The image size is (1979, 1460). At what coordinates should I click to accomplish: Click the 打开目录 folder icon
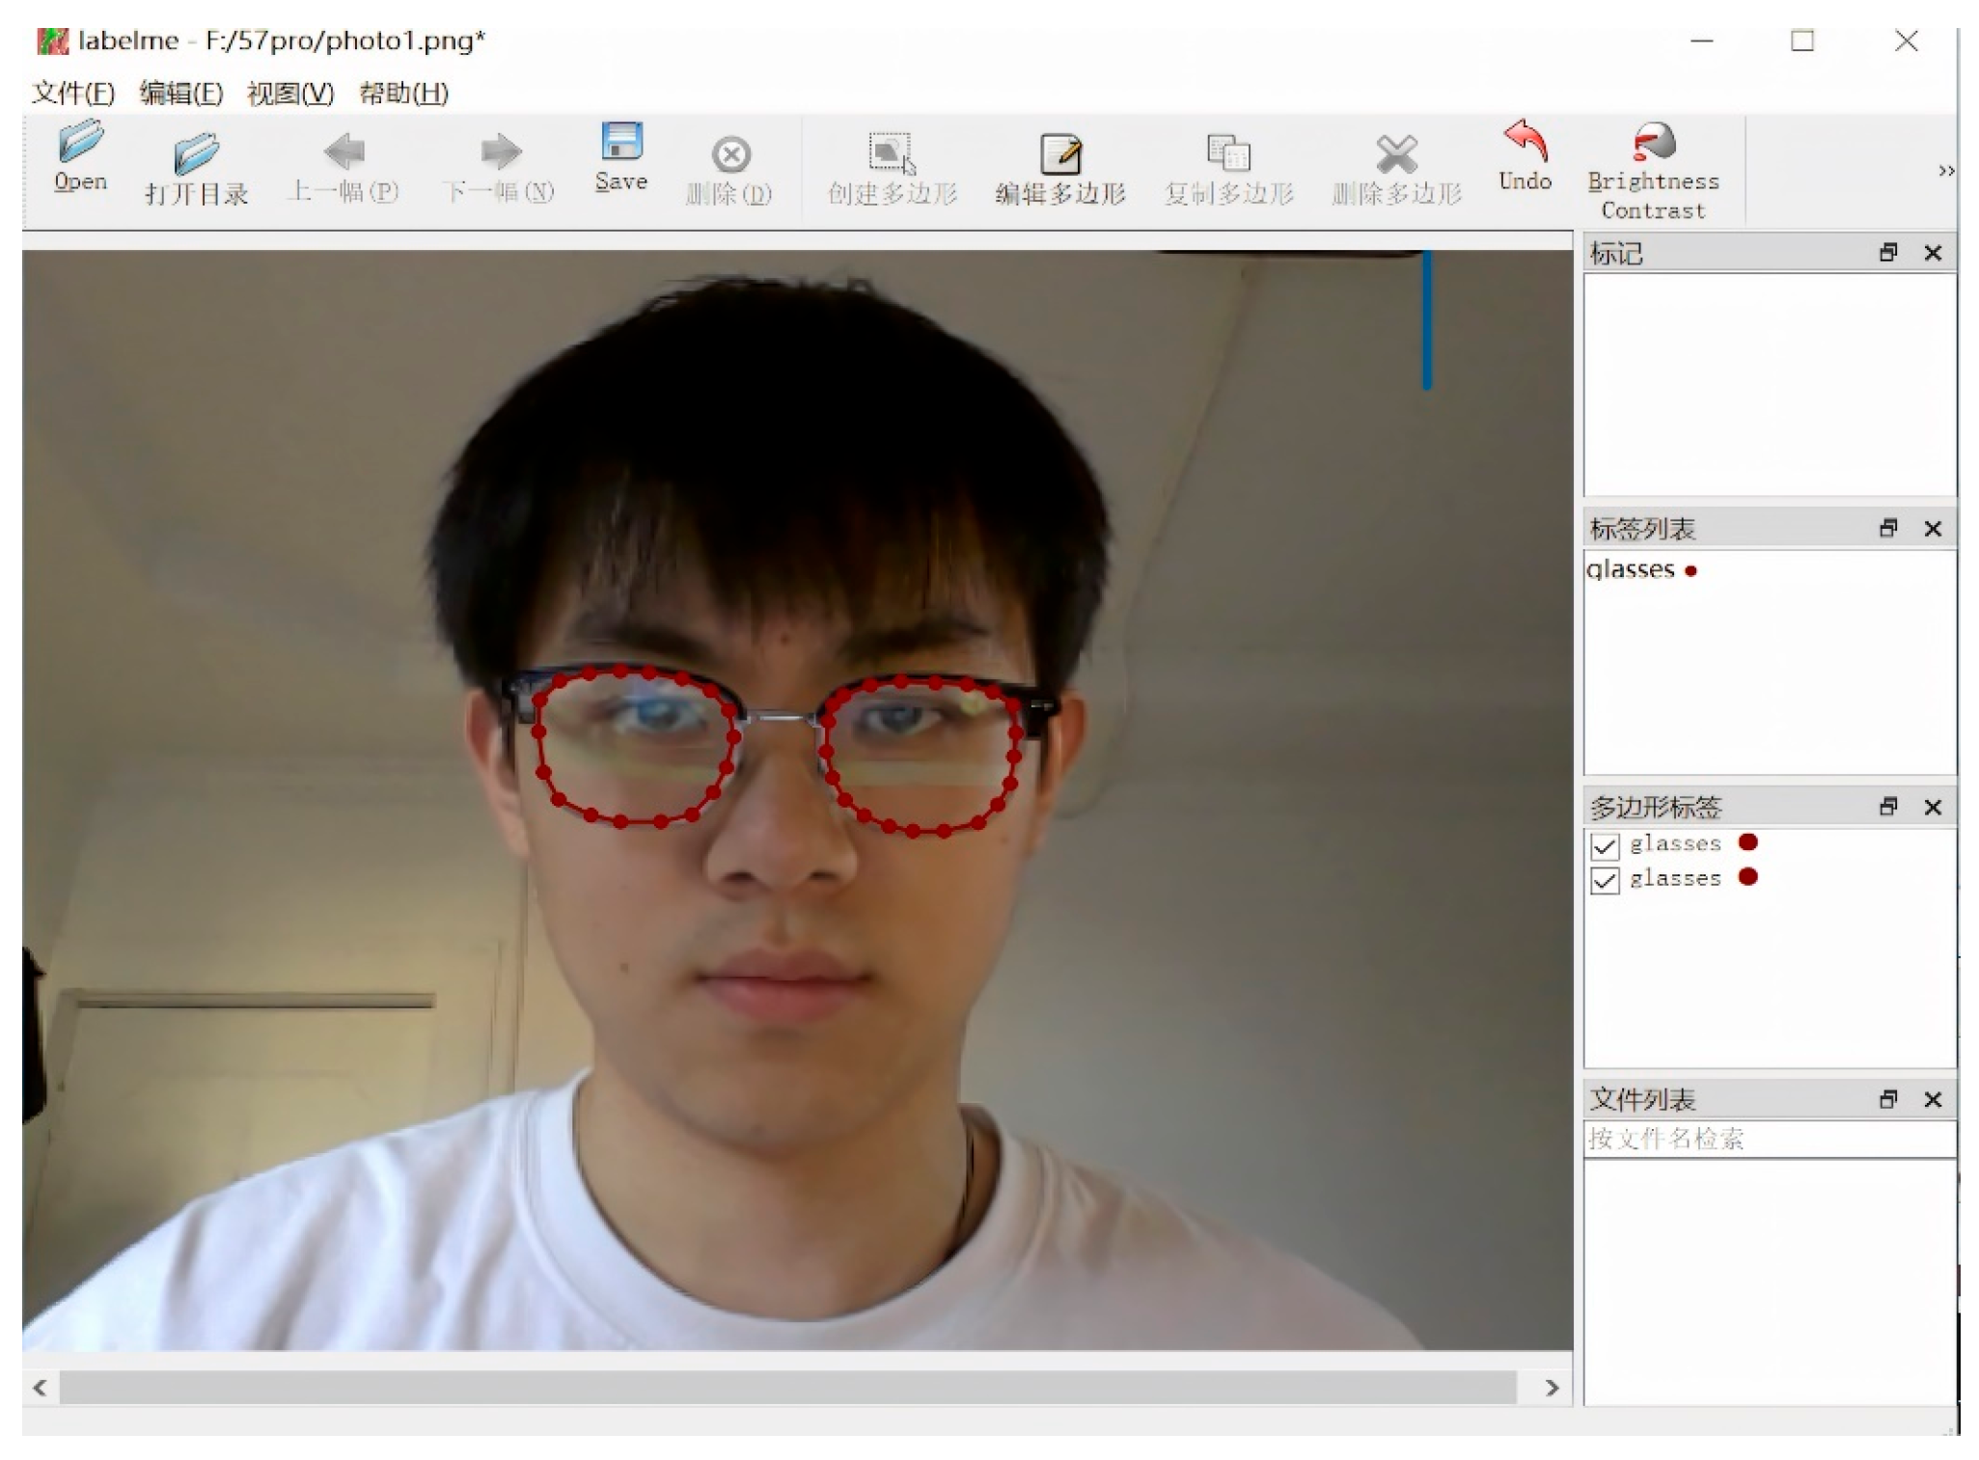click(196, 153)
